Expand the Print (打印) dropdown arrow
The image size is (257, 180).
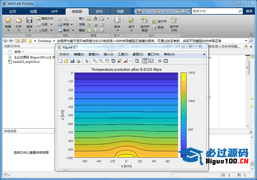click(x=52, y=31)
